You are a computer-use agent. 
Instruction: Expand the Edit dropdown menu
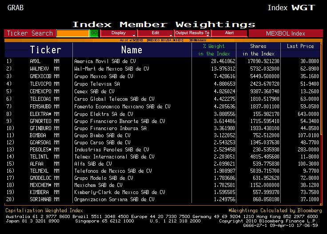pyautogui.click(x=155, y=33)
